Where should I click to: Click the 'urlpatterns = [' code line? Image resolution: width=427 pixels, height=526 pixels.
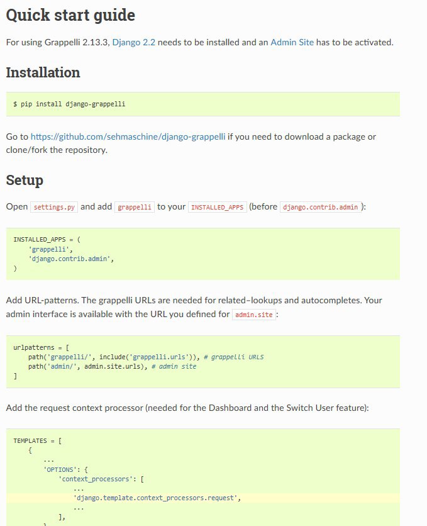[x=40, y=347]
